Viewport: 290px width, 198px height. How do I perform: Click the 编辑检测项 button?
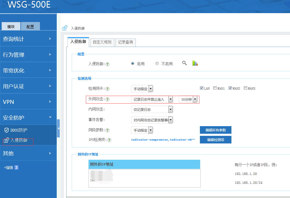coord(215,140)
